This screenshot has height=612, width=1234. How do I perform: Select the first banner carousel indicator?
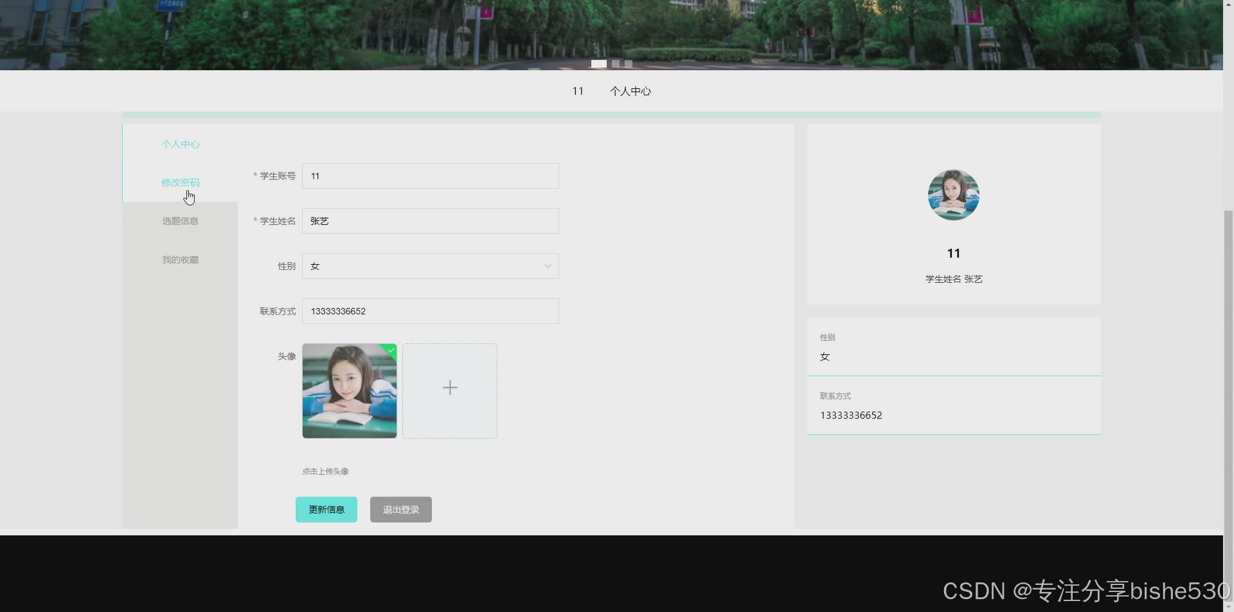point(599,64)
